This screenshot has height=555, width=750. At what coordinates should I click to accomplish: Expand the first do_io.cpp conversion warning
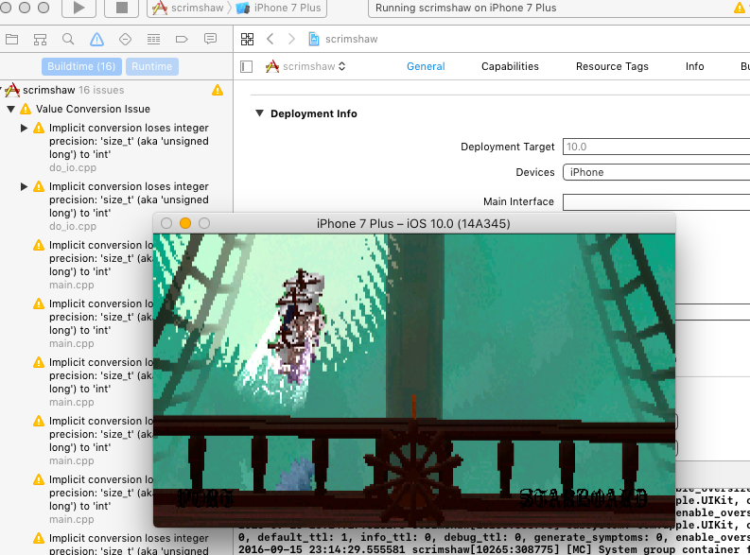pos(24,129)
